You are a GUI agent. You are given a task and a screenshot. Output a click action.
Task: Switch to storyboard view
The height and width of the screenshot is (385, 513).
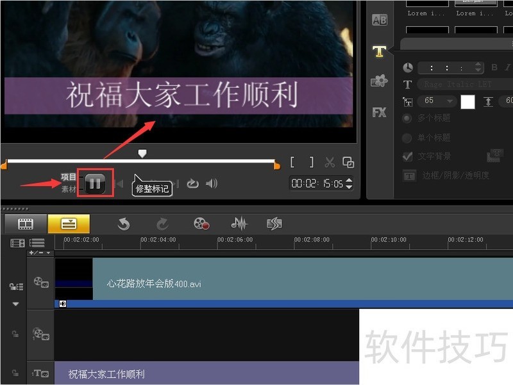point(26,224)
